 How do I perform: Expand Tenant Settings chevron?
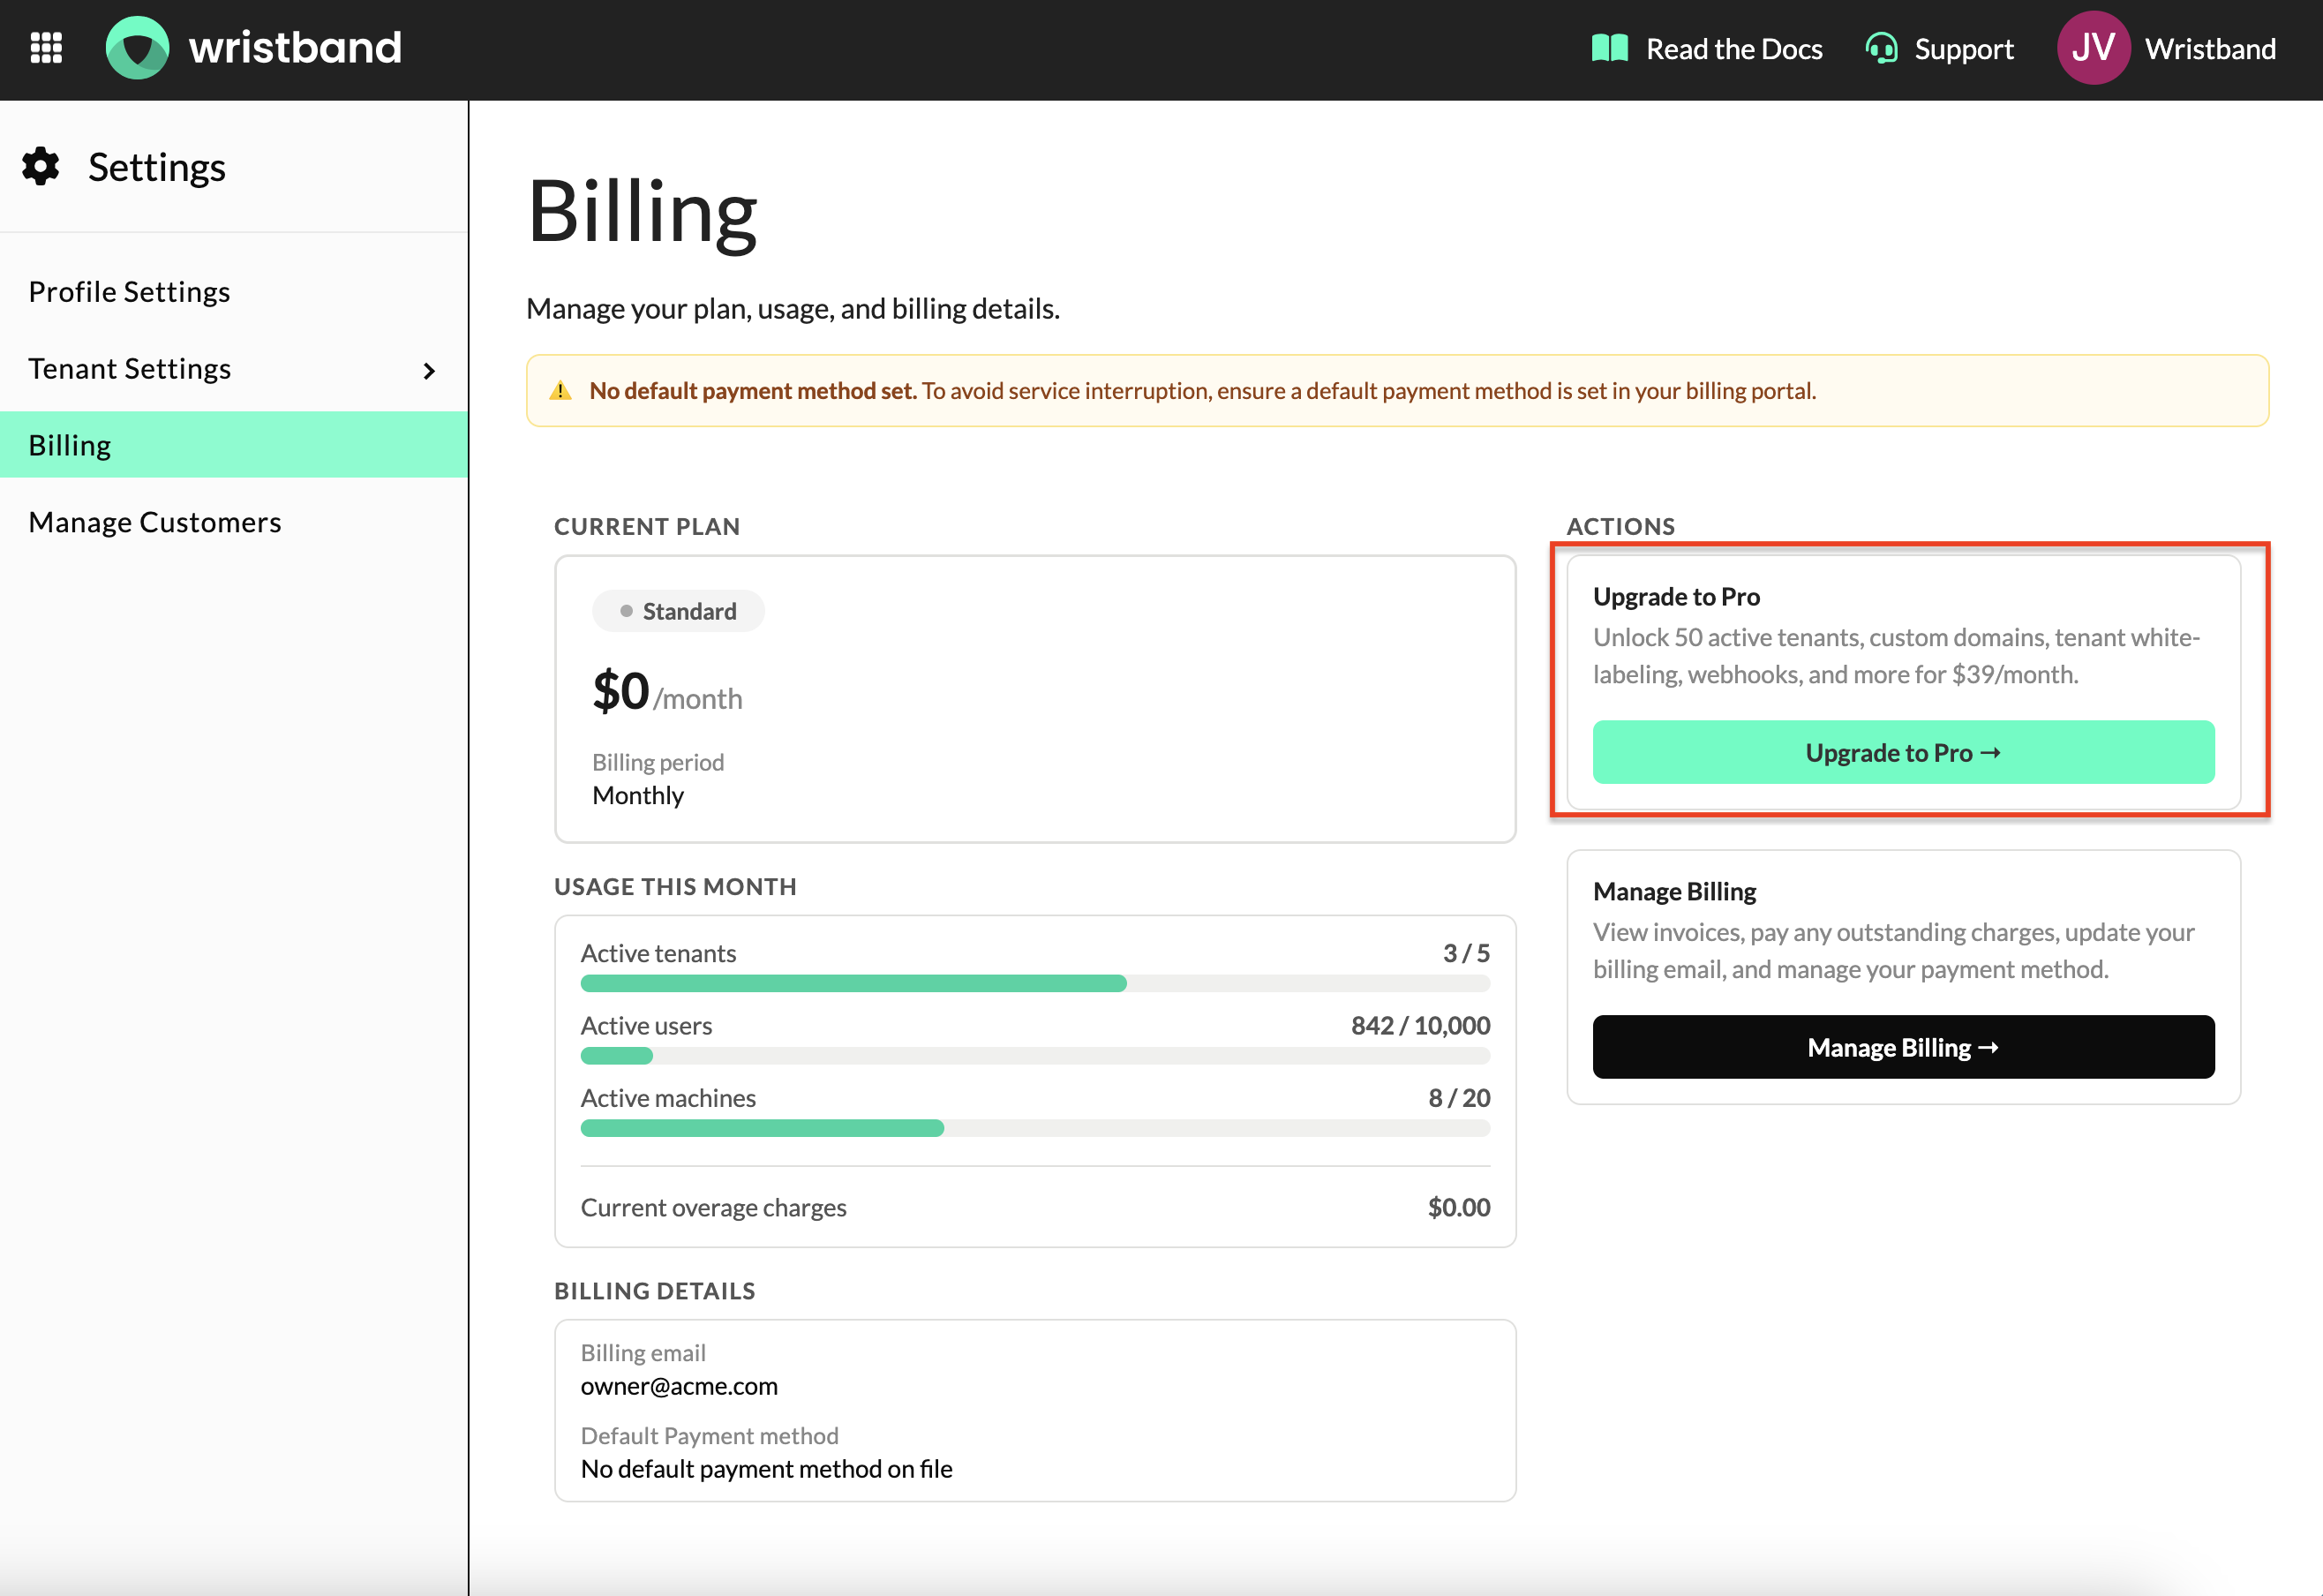point(429,371)
